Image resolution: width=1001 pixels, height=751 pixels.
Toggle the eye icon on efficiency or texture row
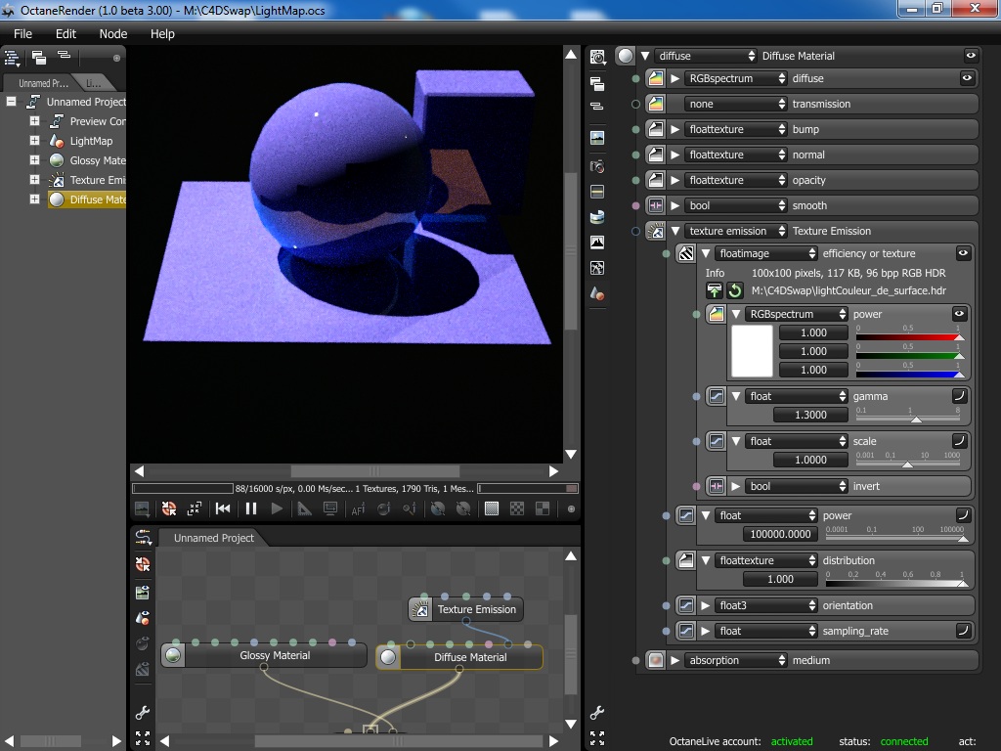pyautogui.click(x=963, y=253)
